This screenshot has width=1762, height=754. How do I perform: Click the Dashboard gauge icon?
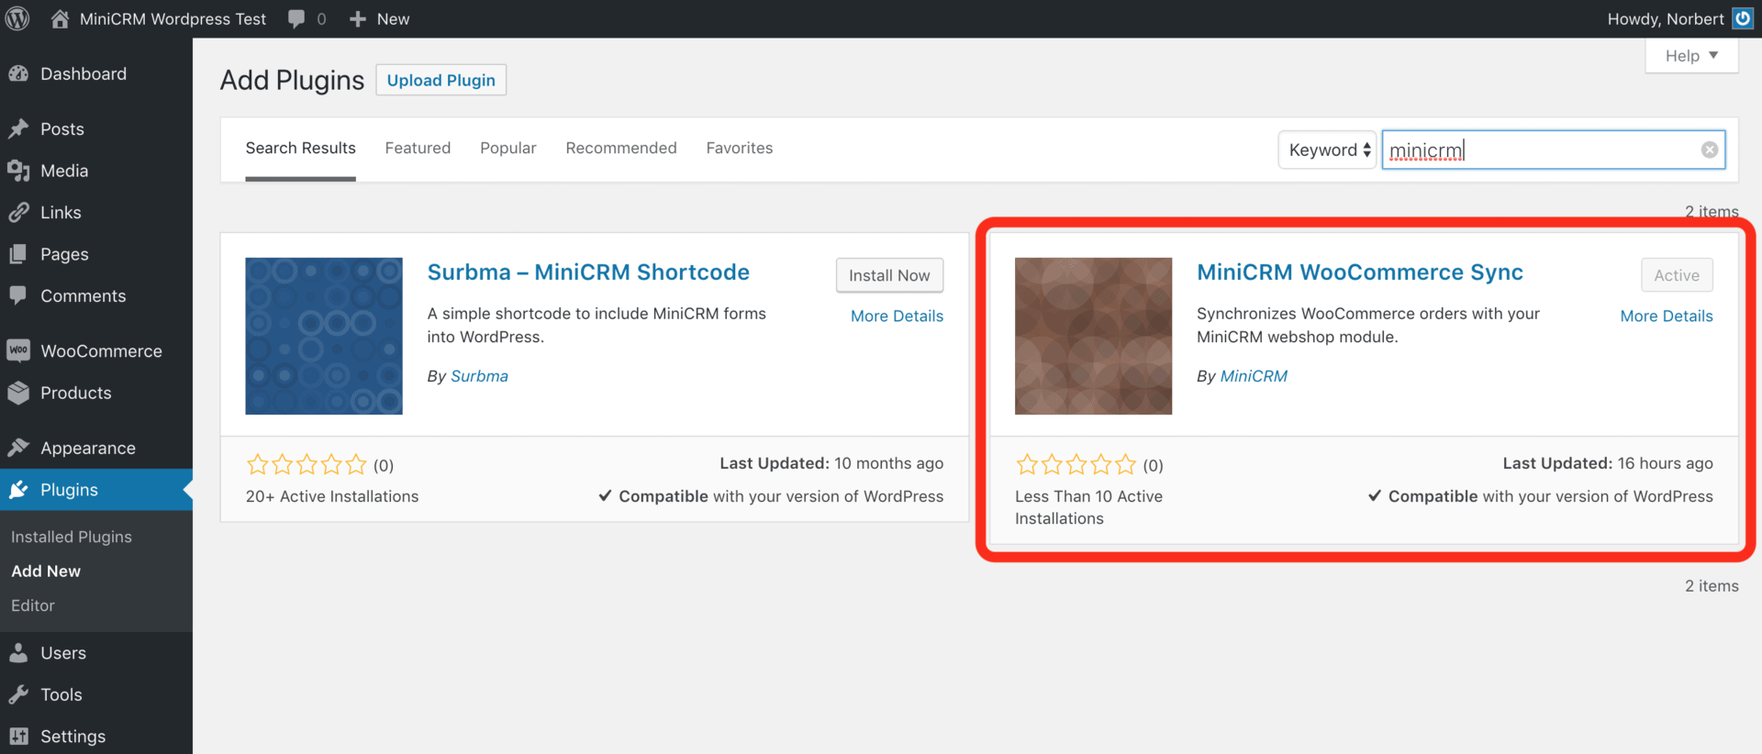[18, 73]
